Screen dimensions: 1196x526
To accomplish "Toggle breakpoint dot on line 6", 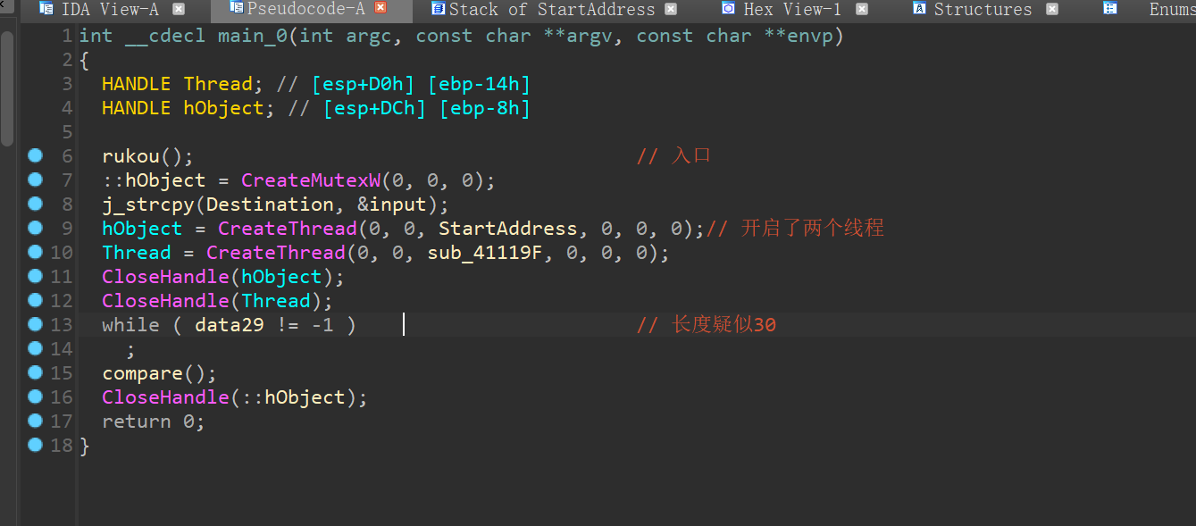I will tap(35, 156).
